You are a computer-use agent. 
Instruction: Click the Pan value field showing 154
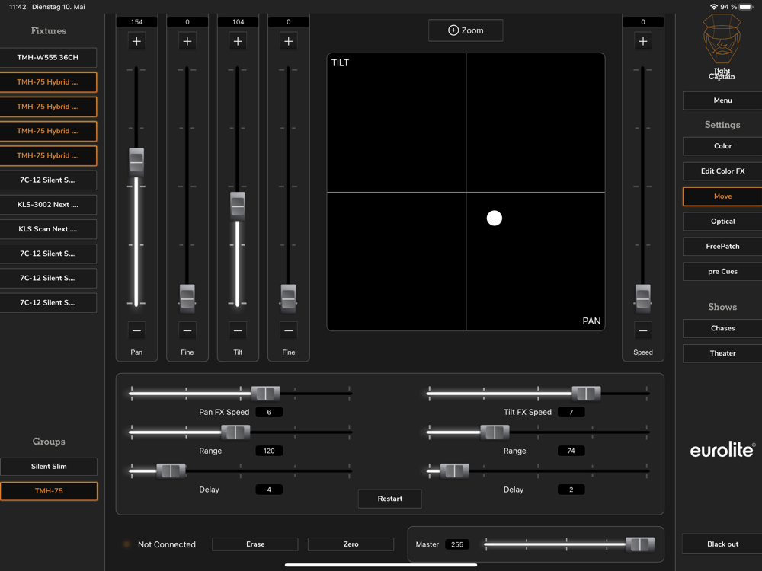(x=136, y=22)
